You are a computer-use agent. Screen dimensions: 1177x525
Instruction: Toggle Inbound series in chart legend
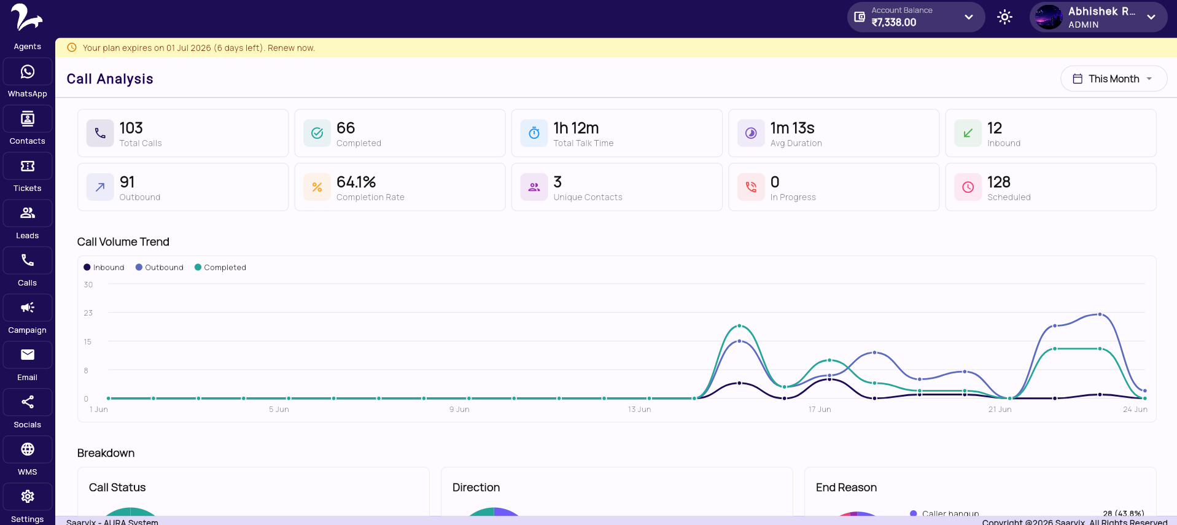(104, 267)
